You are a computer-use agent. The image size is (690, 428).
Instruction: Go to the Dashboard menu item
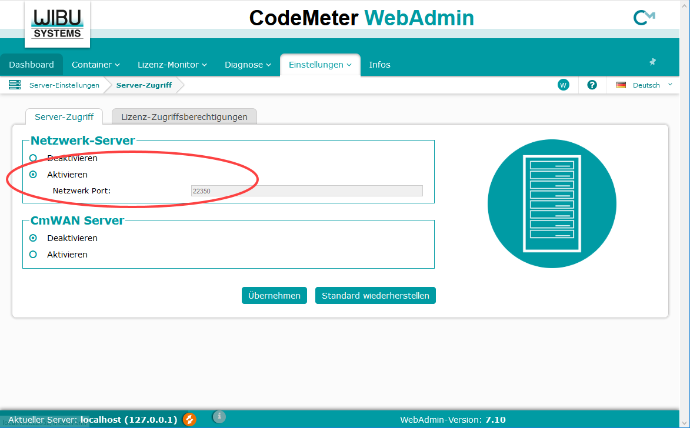[x=31, y=65]
